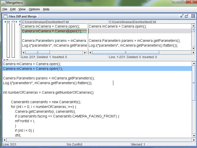Close the Files Diff and Merge internal frame
The width and height of the screenshot is (197, 148).
pyautogui.click(x=193, y=16)
